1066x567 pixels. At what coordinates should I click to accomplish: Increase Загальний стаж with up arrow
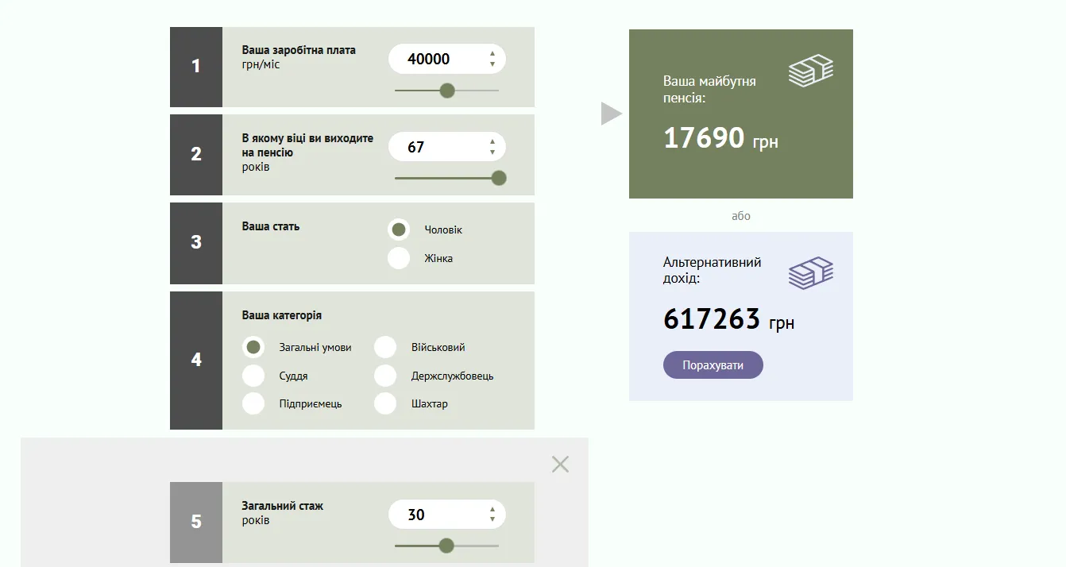(492, 510)
